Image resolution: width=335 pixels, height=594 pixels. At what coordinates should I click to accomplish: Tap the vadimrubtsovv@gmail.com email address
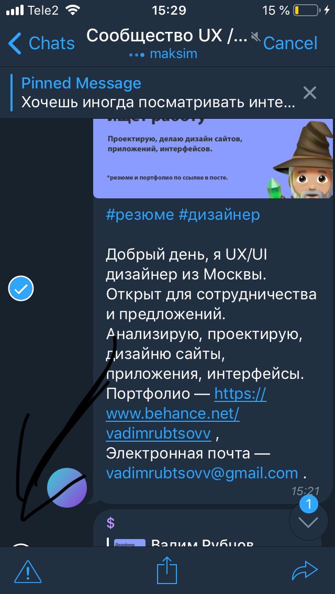202,473
